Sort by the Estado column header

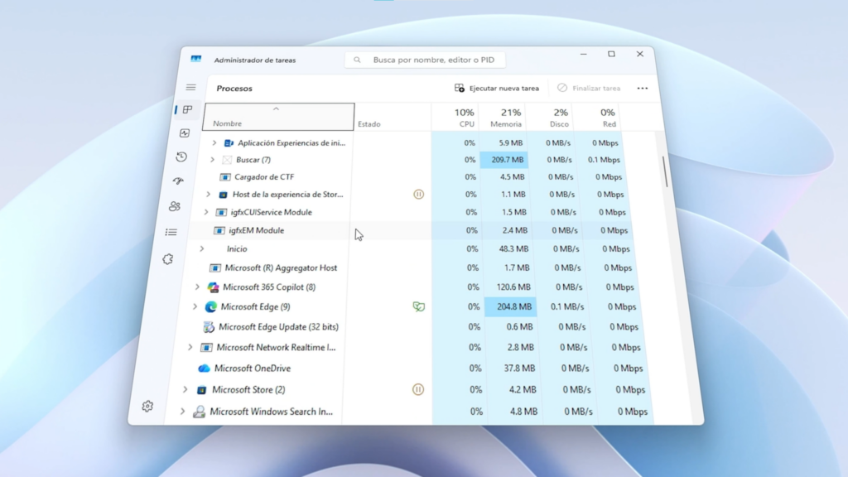pyautogui.click(x=393, y=117)
